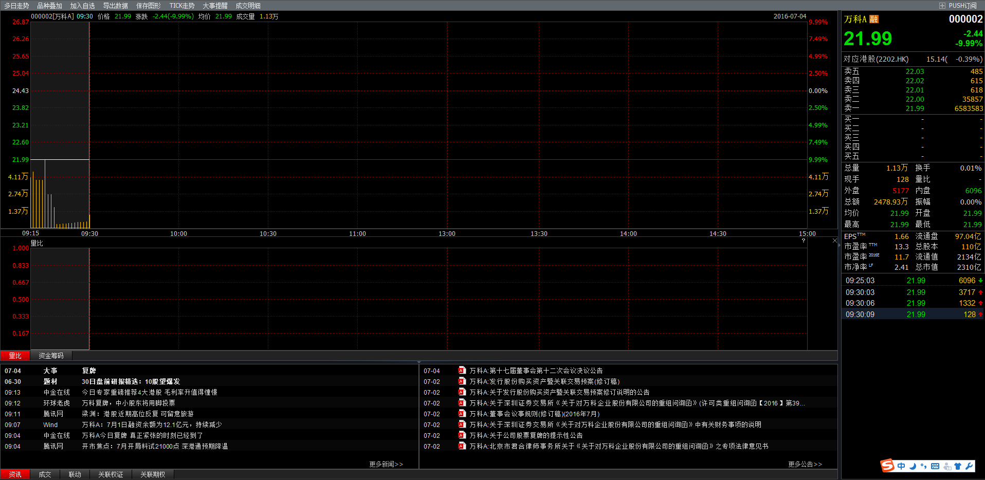
Task: Open news headline 万科复牌，中小股东将用脚投票
Action: coord(129,403)
